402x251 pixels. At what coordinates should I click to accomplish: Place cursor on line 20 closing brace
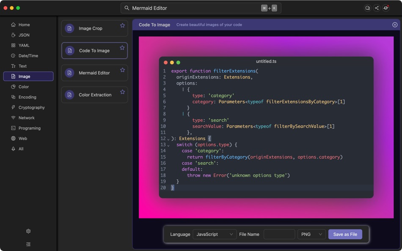(x=173, y=188)
